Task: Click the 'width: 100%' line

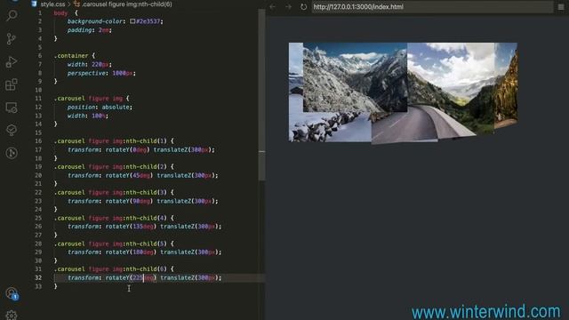Action: (87, 116)
